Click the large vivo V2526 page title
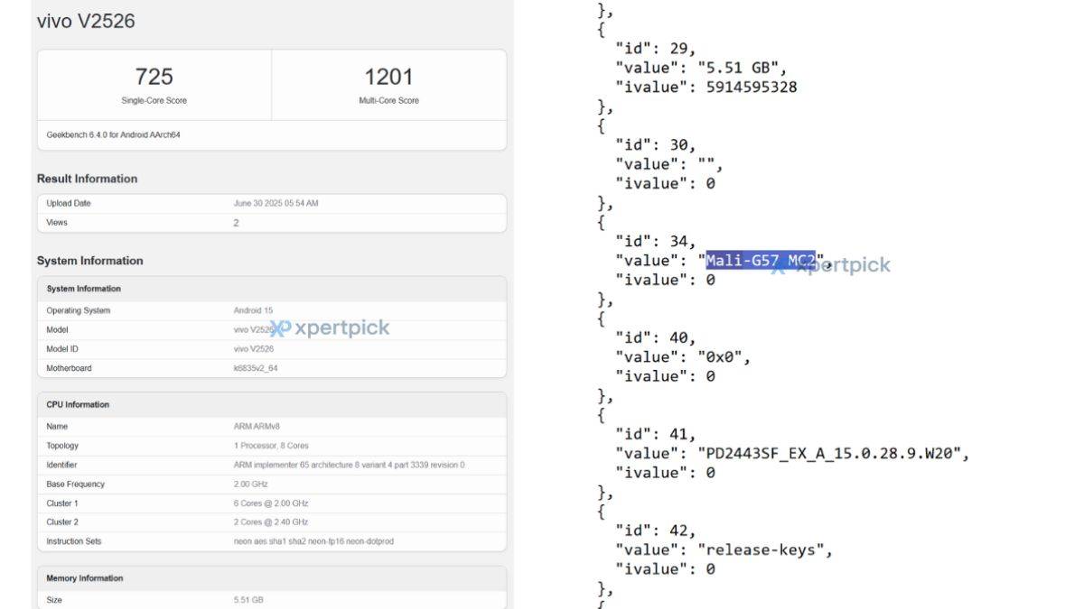The image size is (1084, 609). pyautogui.click(x=86, y=21)
